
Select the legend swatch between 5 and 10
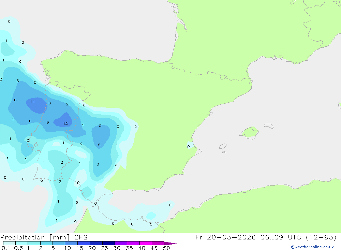[x=59, y=243]
